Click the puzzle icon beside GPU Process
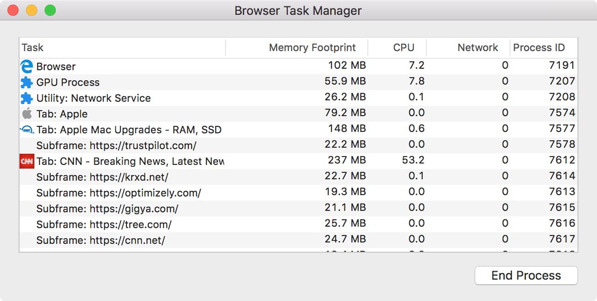 (27, 82)
